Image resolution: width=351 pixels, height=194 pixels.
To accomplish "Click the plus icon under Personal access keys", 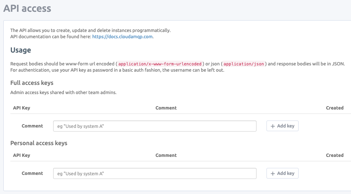I will [273, 173].
